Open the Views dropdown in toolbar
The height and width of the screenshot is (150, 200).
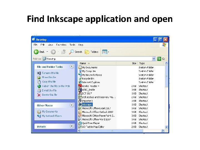click(x=106, y=52)
